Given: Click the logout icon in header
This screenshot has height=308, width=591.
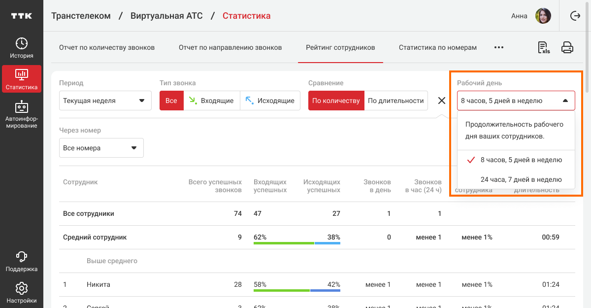Looking at the screenshot, I should (575, 16).
